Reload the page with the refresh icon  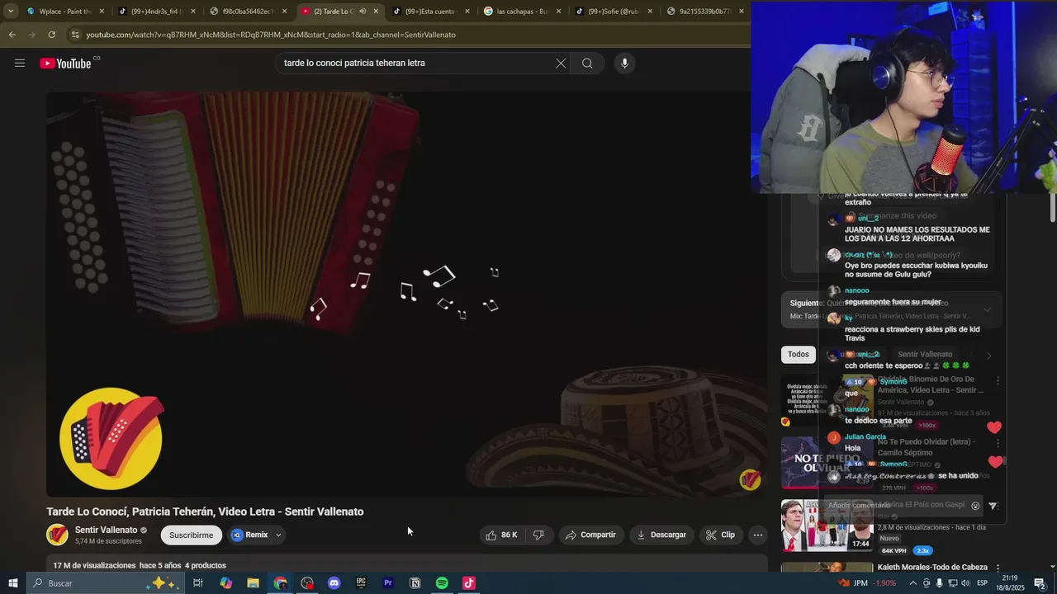point(51,35)
